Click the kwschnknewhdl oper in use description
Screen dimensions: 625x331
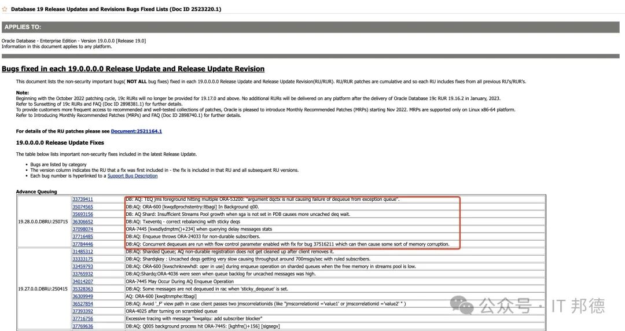pyautogui.click(x=271, y=266)
